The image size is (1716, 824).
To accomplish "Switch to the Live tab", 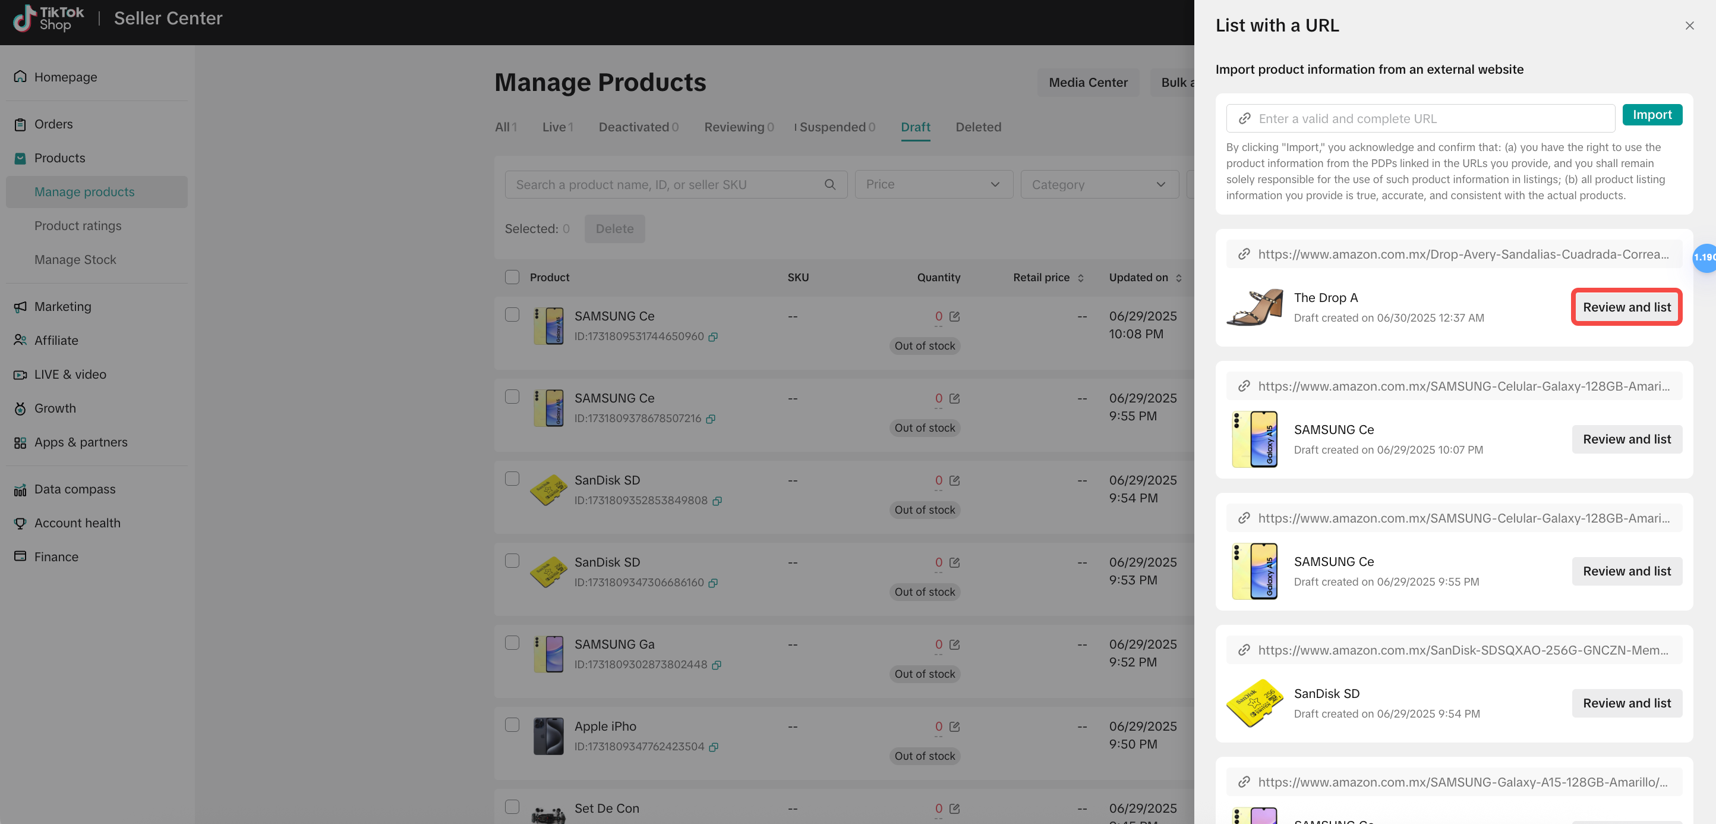I will [557, 127].
